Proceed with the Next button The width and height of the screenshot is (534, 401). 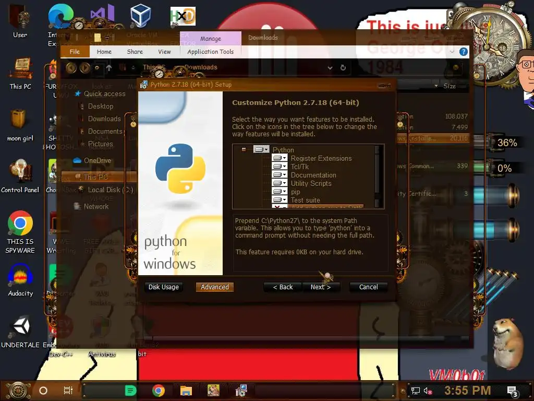click(321, 287)
